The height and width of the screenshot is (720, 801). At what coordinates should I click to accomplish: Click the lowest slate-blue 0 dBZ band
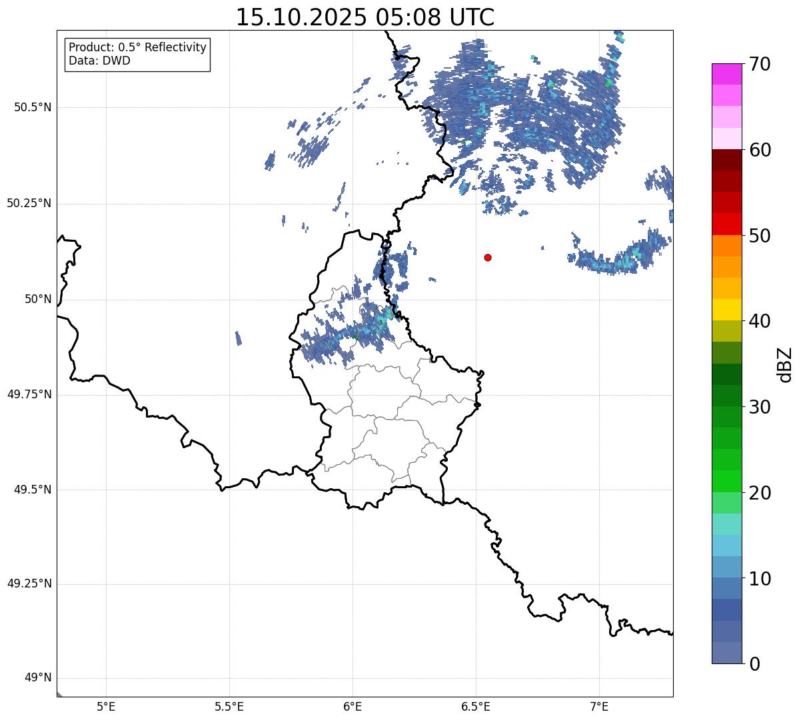[727, 653]
